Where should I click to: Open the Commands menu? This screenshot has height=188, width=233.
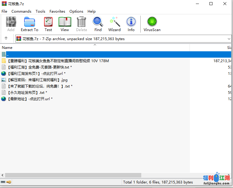(x=21, y=11)
